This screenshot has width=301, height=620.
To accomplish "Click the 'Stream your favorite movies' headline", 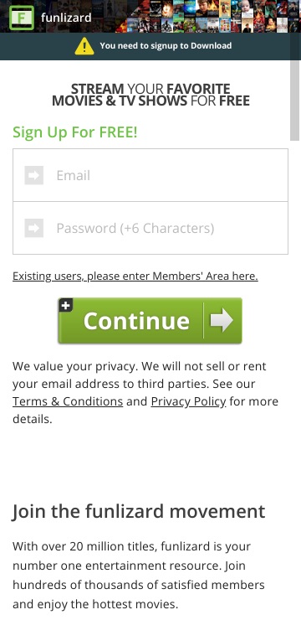I will click(150, 95).
